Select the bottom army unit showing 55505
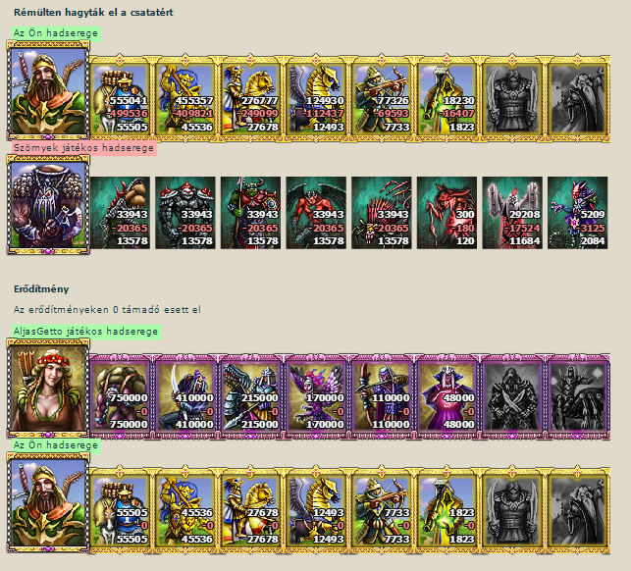Screen dimensions: 631x571 (120, 510)
